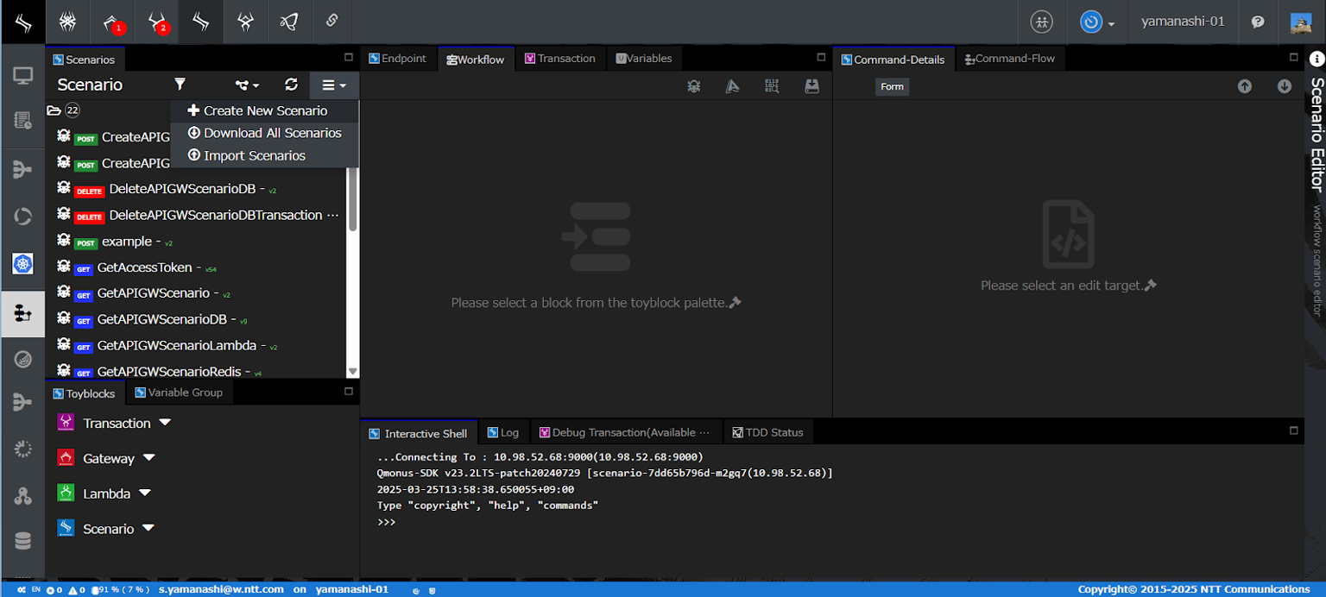Expand the Lambda toyblock group
This screenshot has height=597, width=1326.
pyautogui.click(x=145, y=493)
